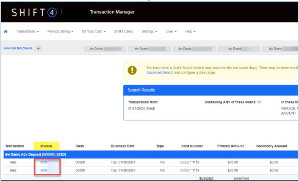
Task: Click the yellow exclamation warning icon
Action: pyautogui.click(x=133, y=70)
